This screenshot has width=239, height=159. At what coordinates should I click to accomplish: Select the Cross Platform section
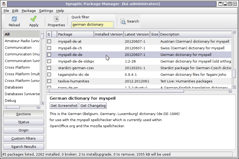point(22,67)
